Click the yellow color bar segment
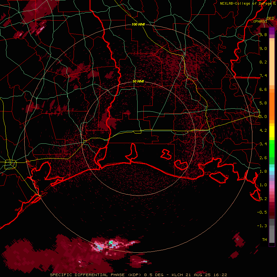The image size is (277, 277). click(x=272, y=132)
